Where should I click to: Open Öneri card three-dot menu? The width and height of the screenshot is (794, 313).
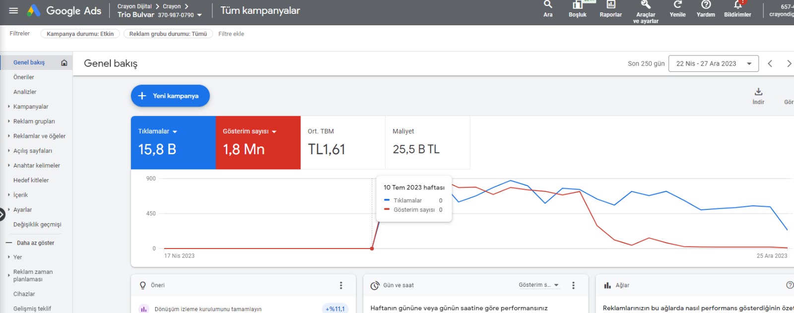341,285
